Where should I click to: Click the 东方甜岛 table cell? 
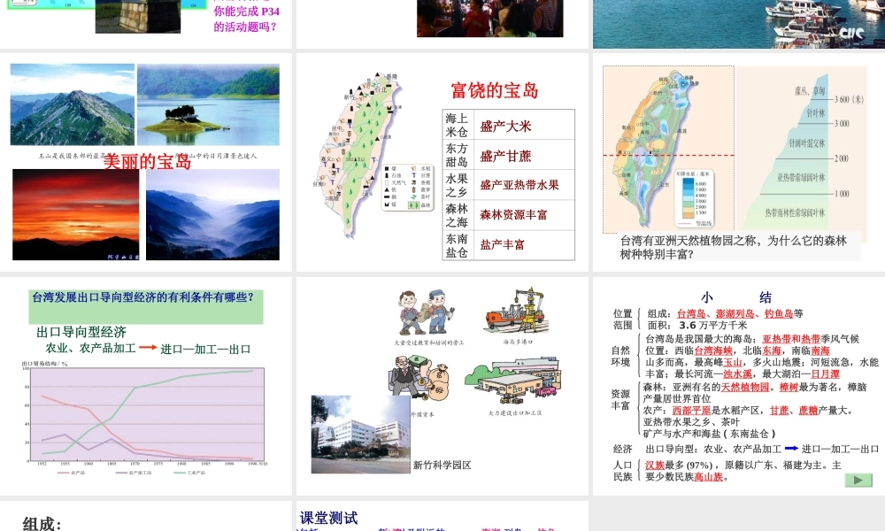coord(458,155)
